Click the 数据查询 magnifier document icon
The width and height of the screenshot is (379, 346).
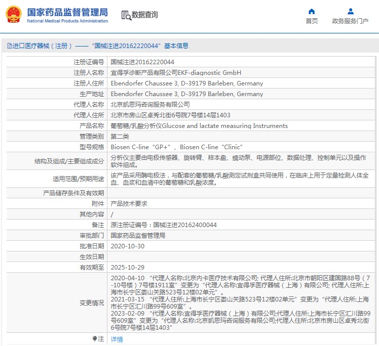[x=126, y=15]
